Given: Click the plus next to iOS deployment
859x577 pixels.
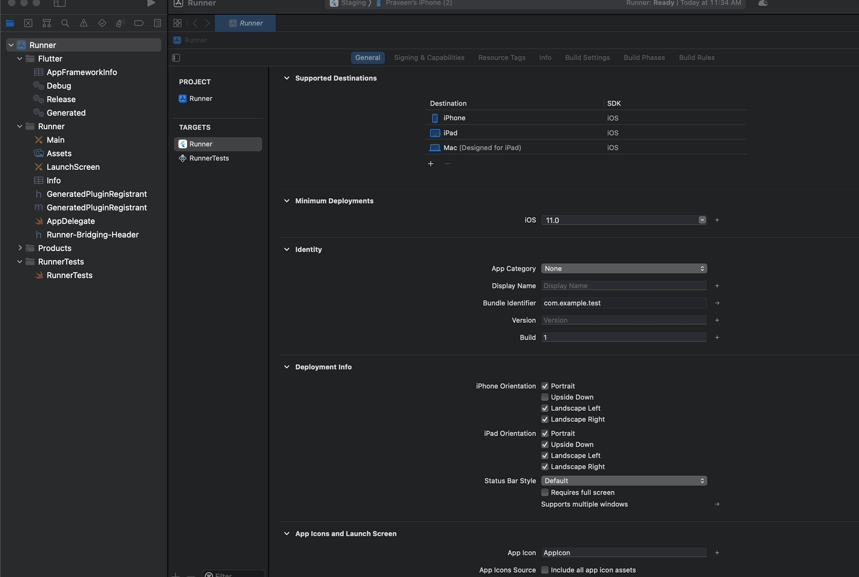Looking at the screenshot, I should coord(717,220).
